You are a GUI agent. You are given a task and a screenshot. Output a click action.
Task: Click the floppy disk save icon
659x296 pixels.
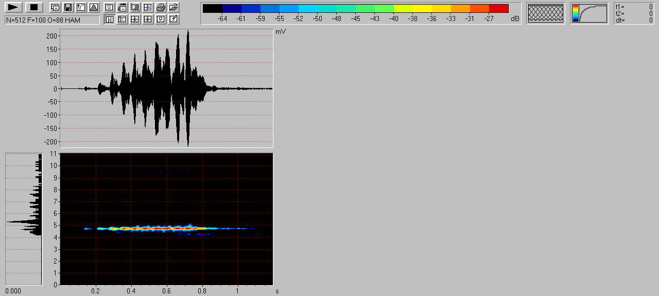click(67, 7)
